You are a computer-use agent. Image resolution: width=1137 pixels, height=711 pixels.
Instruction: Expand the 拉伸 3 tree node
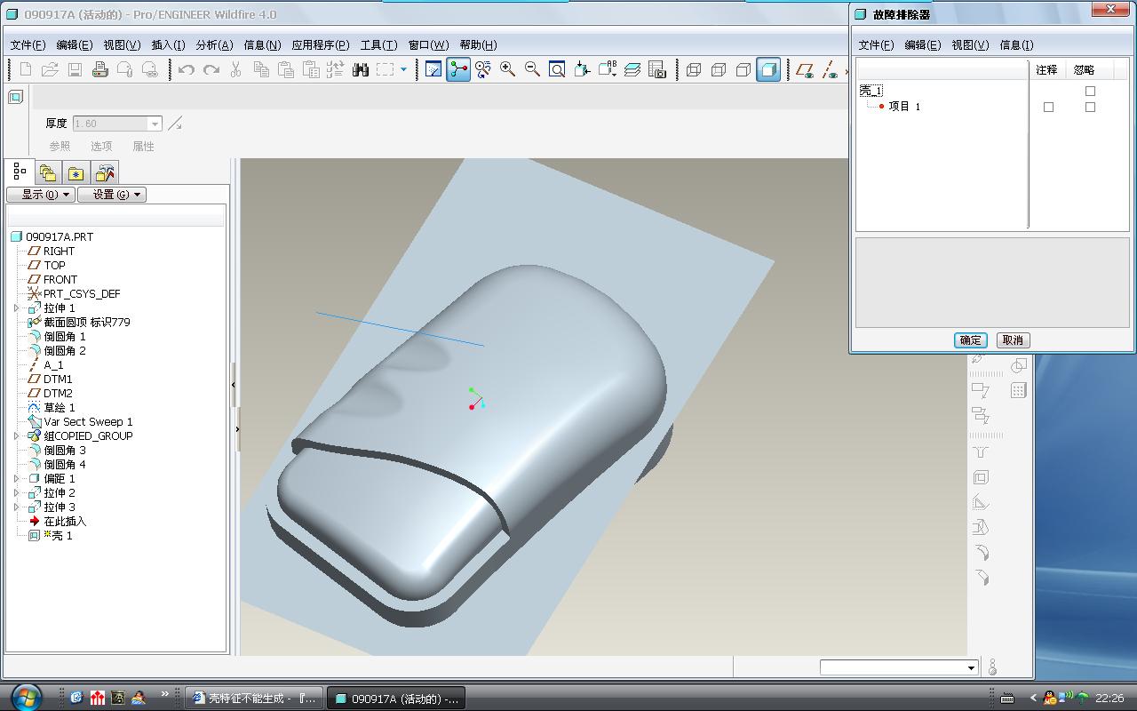coord(16,507)
